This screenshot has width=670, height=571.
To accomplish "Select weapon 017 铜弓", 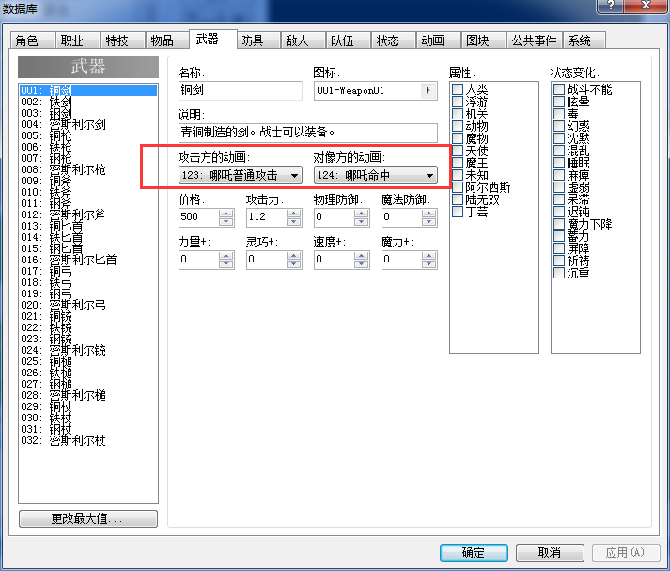I will tap(88, 271).
